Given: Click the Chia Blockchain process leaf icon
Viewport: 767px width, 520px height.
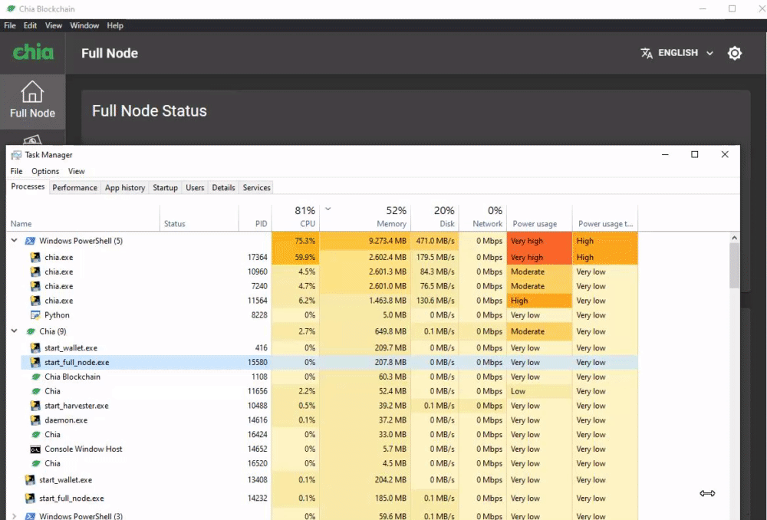Looking at the screenshot, I should pyautogui.click(x=35, y=377).
